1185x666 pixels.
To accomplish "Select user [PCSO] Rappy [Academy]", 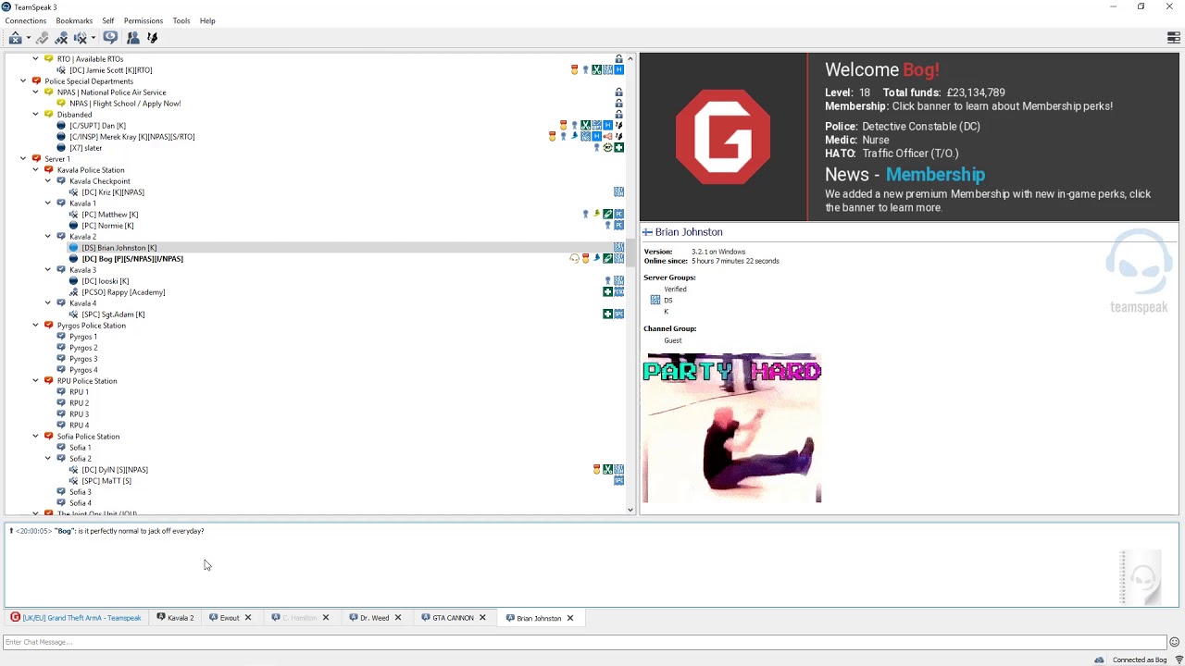I will [123, 292].
